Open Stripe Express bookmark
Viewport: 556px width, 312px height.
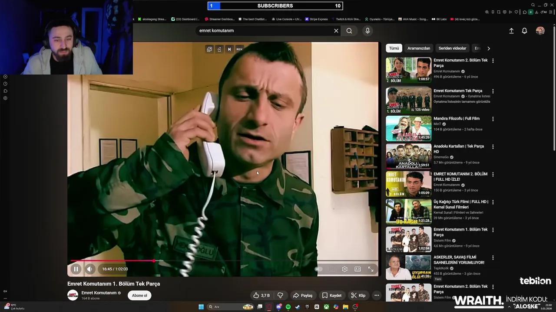coord(317,19)
